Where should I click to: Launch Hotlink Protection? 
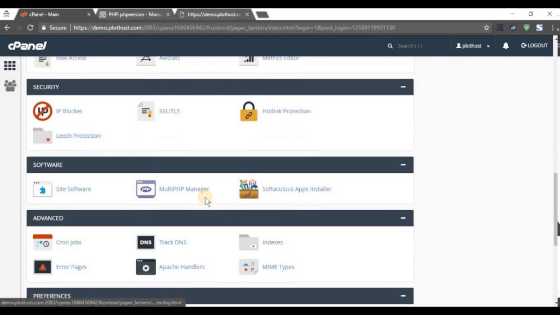[286, 111]
